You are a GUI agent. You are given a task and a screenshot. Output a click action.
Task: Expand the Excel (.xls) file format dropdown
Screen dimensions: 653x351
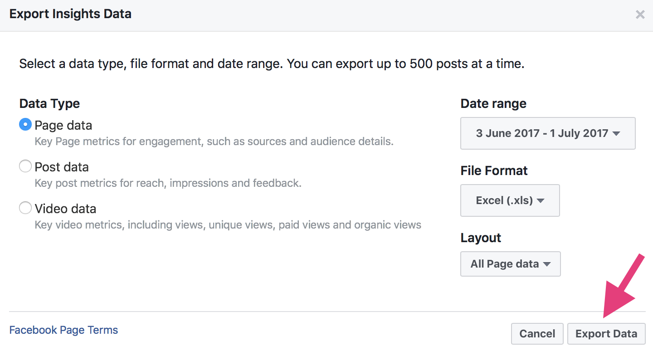510,200
